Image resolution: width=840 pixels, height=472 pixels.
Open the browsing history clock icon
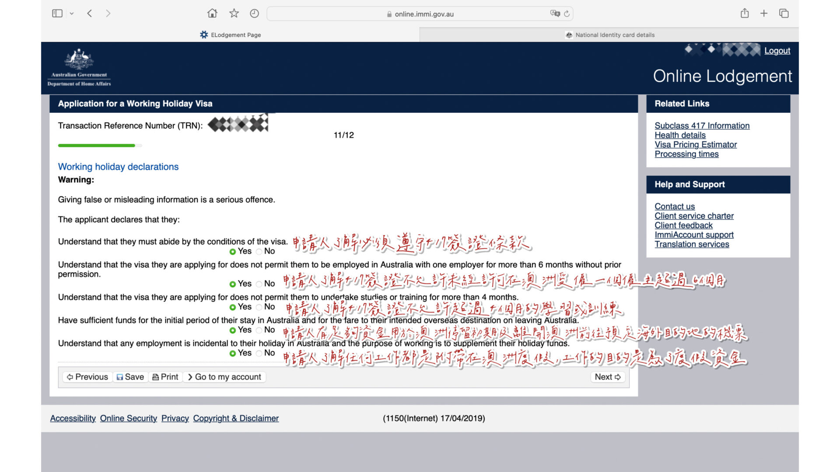(254, 14)
